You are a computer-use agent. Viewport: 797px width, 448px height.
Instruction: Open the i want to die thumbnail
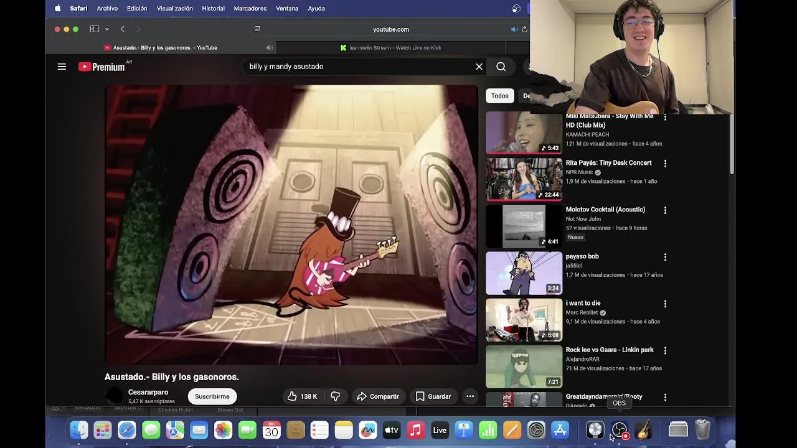point(524,320)
